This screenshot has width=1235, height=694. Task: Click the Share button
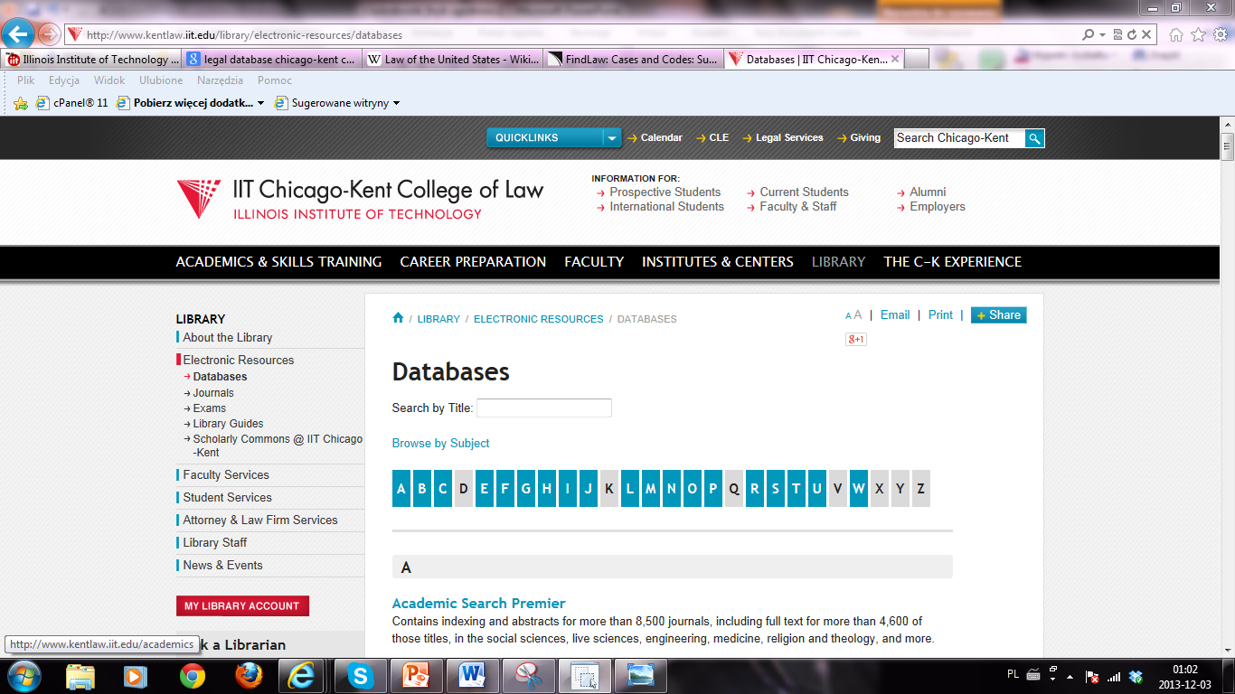click(998, 314)
